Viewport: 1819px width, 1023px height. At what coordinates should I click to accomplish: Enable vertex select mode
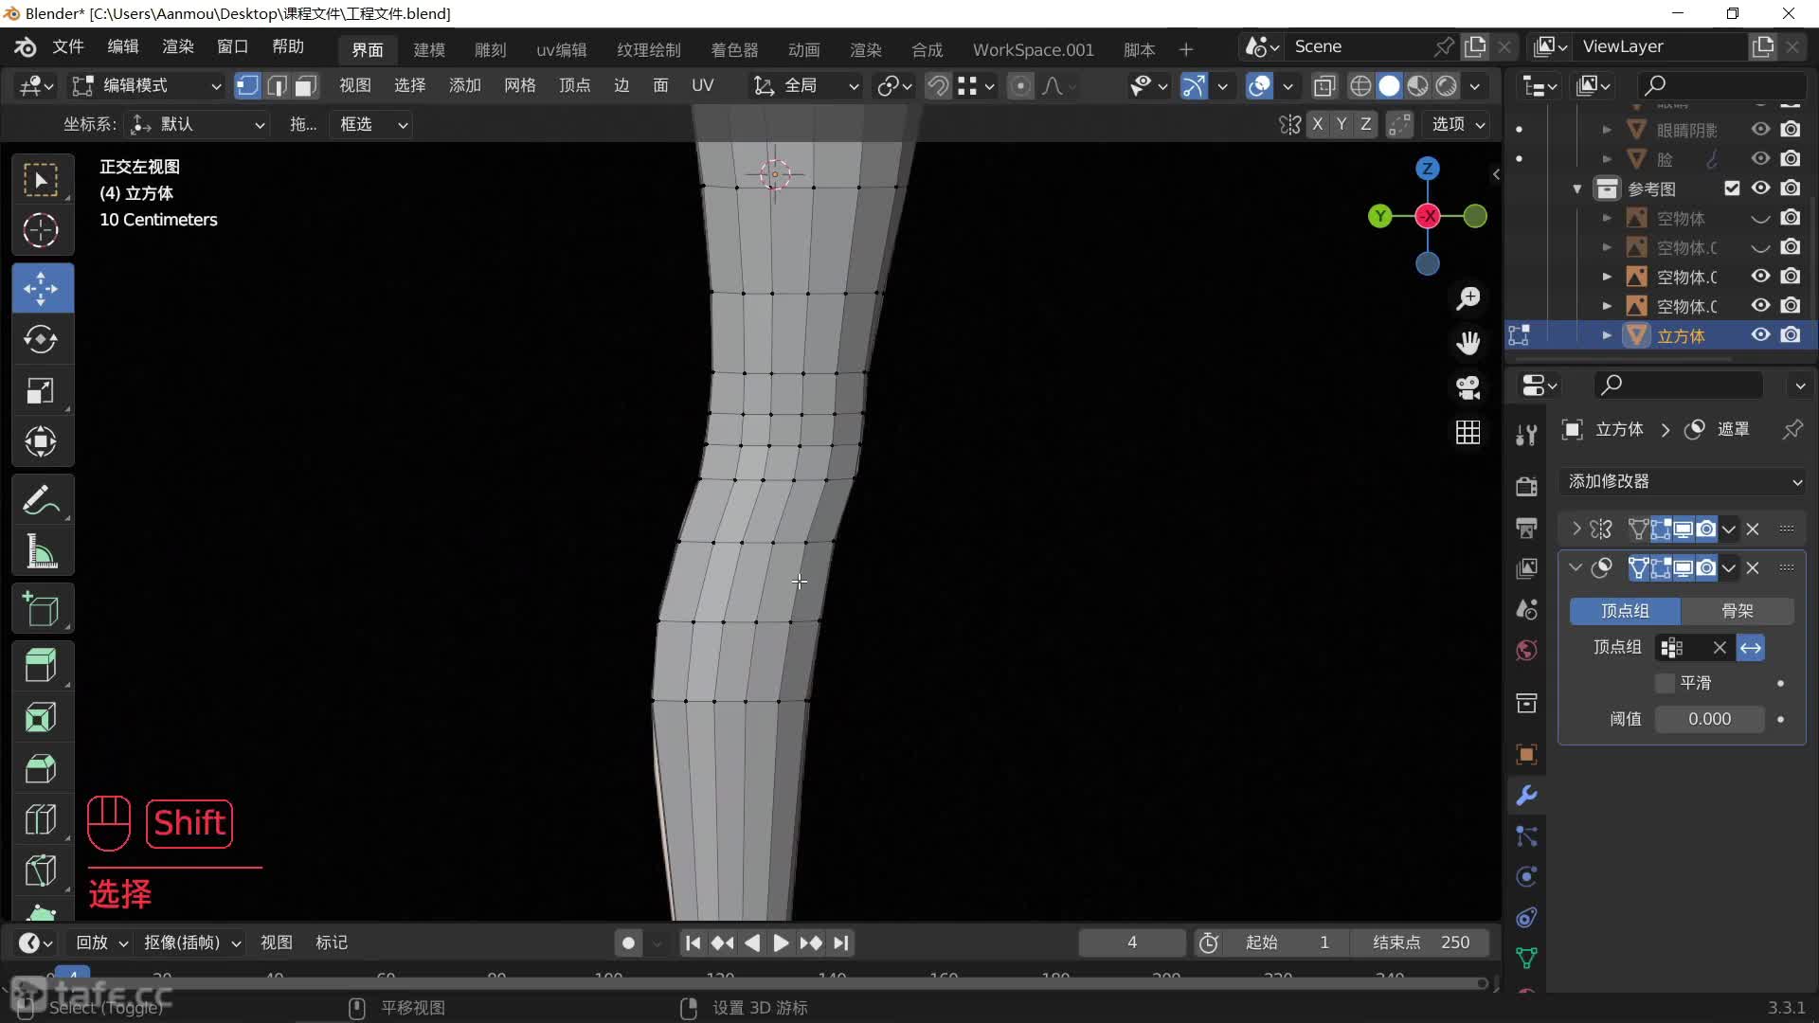pyautogui.click(x=247, y=86)
